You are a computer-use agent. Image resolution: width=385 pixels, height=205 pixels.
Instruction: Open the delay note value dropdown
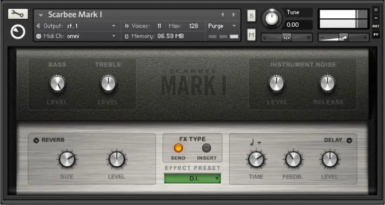pyautogui.click(x=255, y=142)
